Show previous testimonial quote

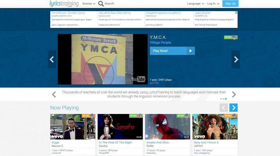point(54,94)
